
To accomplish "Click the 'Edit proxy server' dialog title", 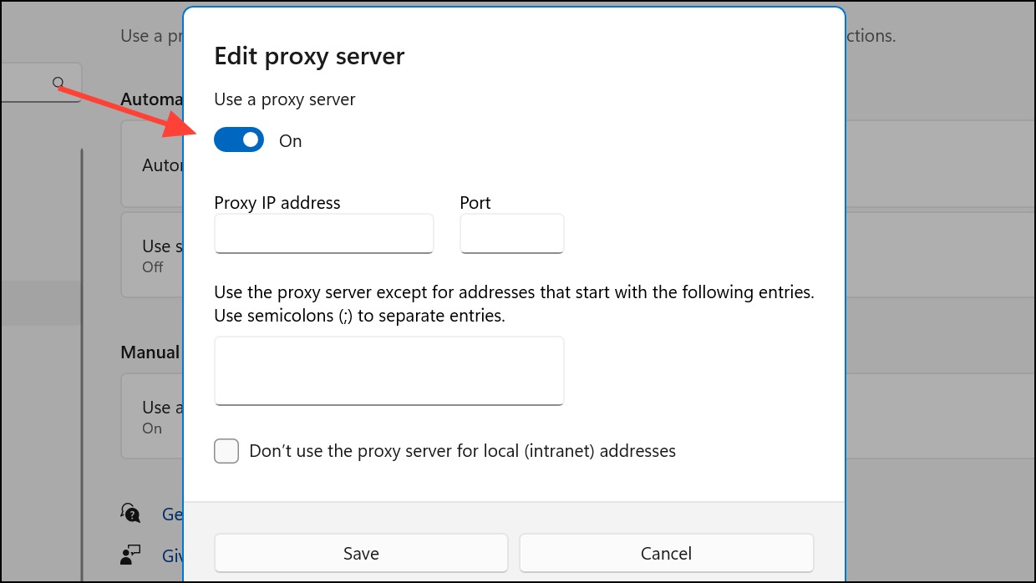I will [309, 56].
